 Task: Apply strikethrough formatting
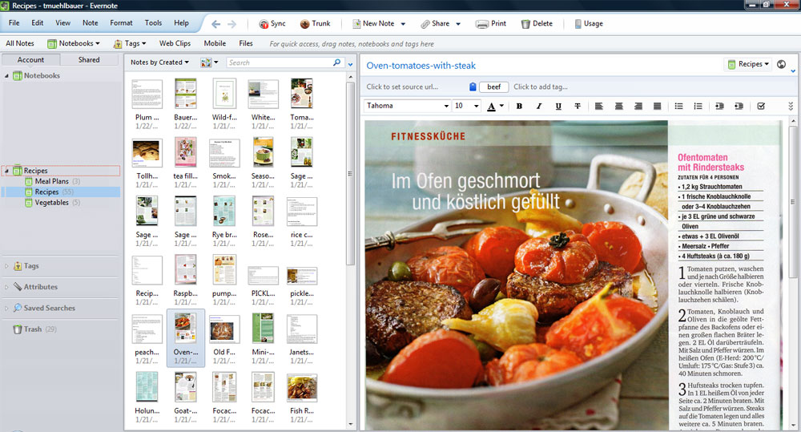coord(578,106)
